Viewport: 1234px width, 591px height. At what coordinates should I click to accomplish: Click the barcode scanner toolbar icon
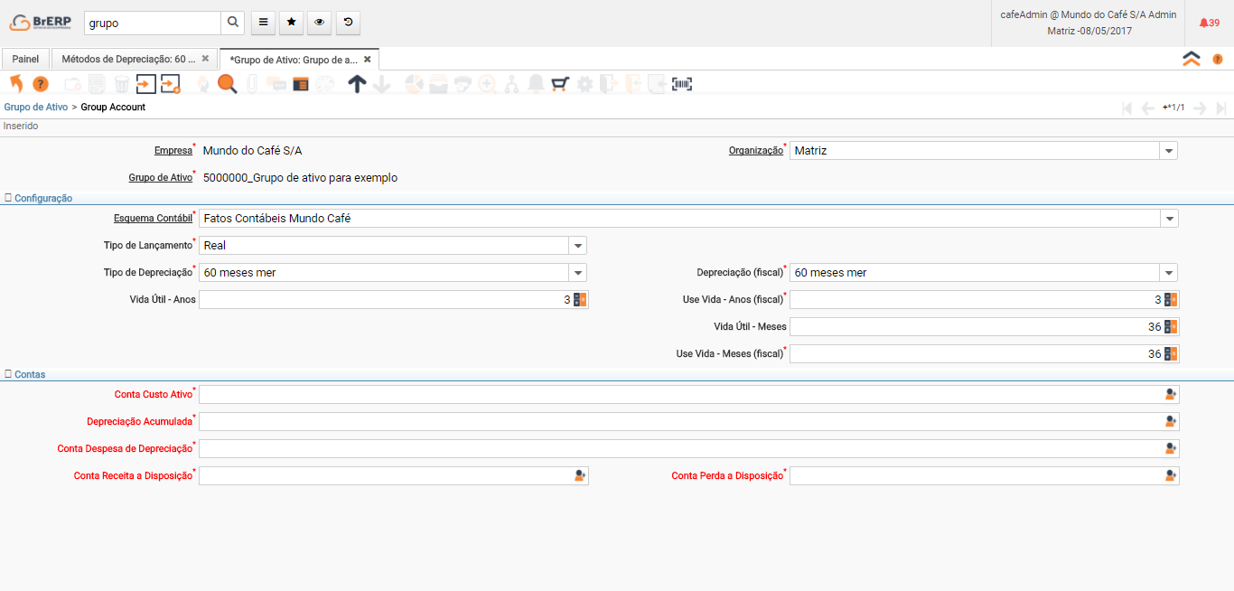click(x=682, y=84)
